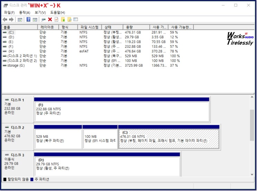Image resolution: width=257 pixels, height=191 pixels.
Task: Open the 동작(A) menu
Action: click(25, 12)
